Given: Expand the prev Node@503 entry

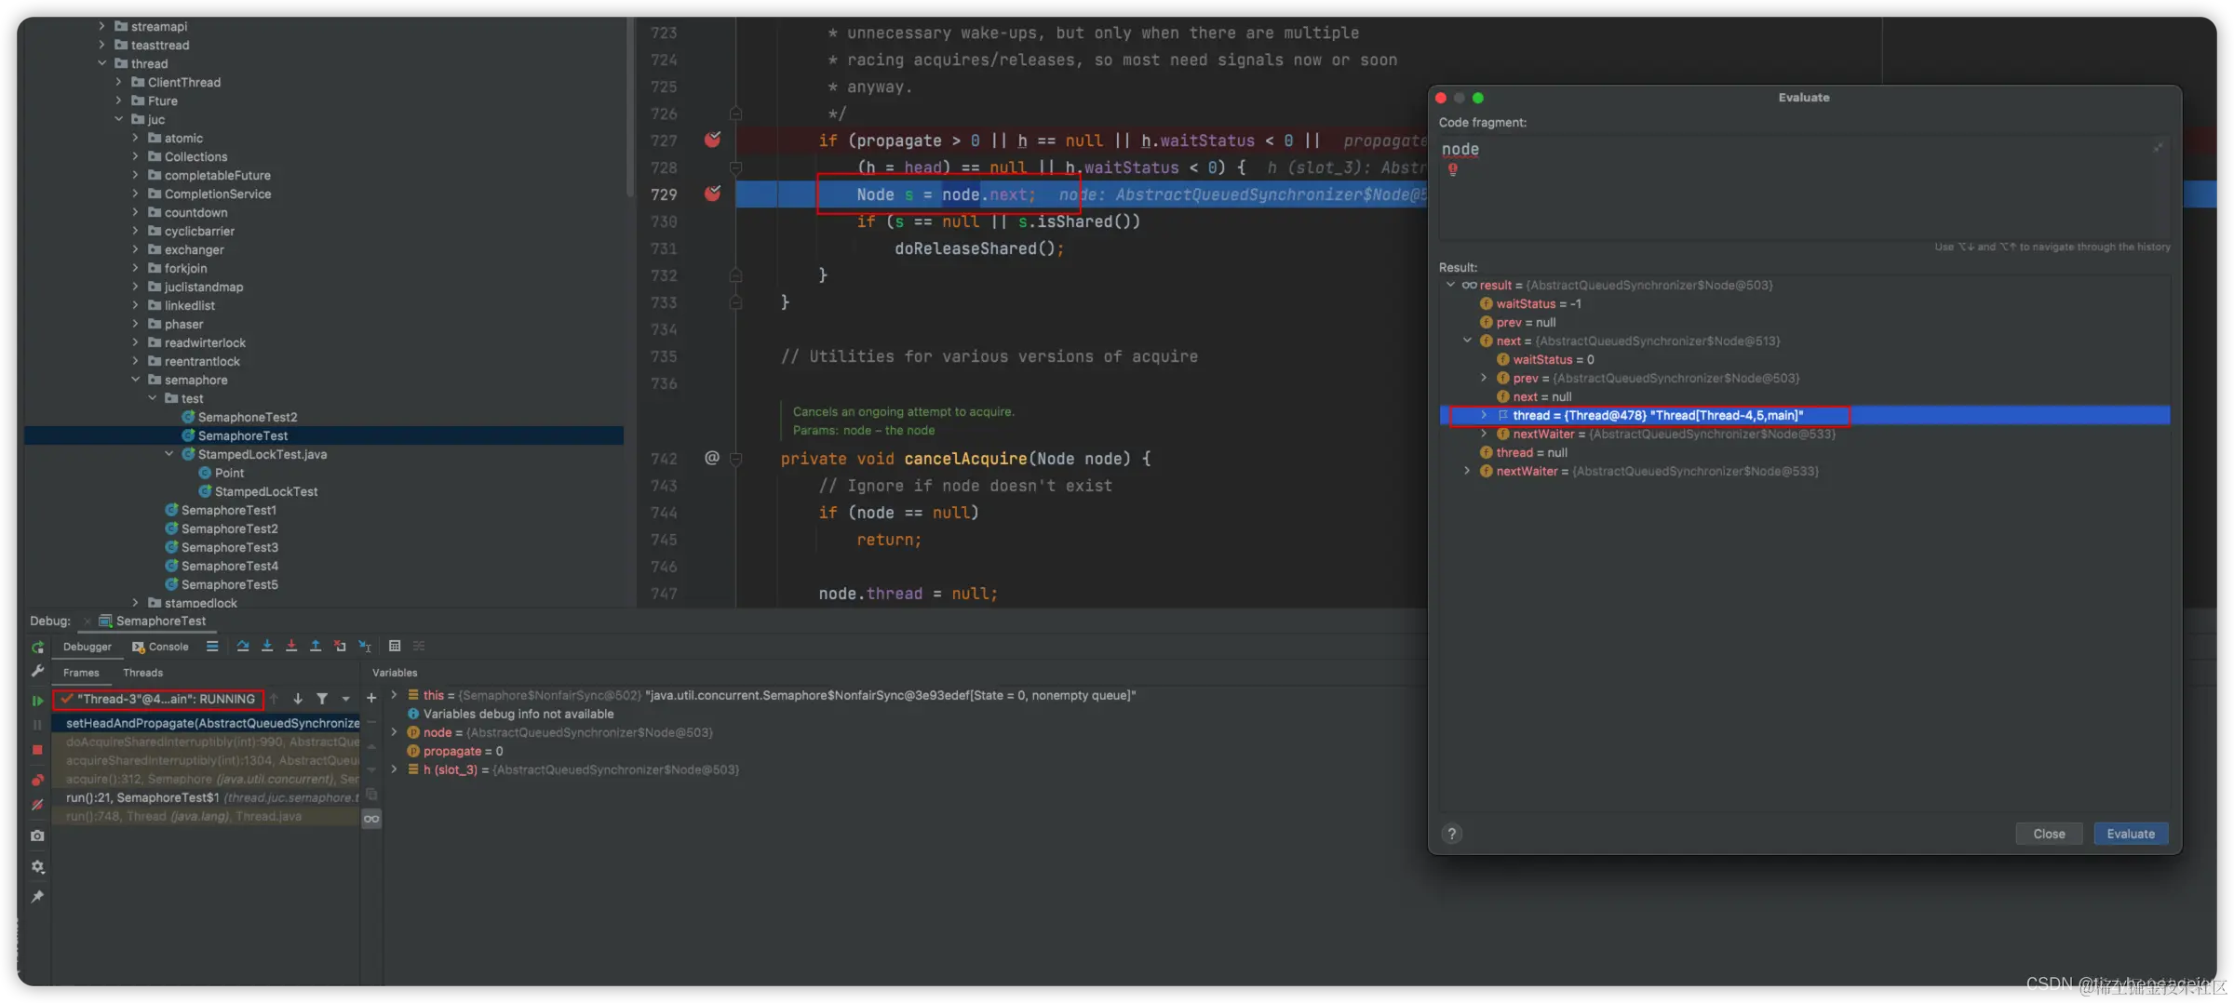Looking at the screenshot, I should click(1485, 378).
